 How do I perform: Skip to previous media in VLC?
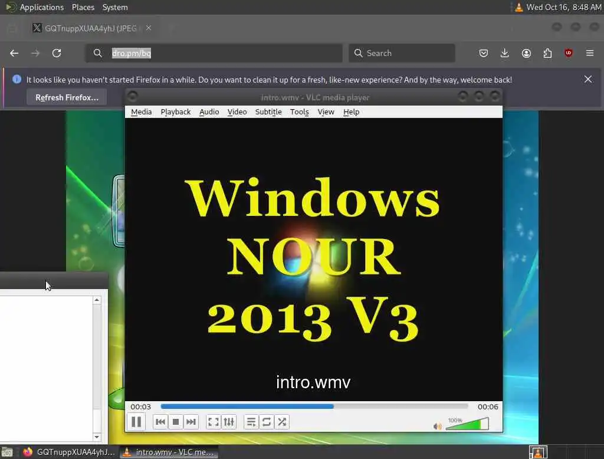pos(160,422)
